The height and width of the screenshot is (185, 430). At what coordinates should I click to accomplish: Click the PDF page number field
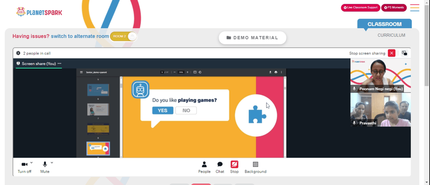click(x=163, y=72)
